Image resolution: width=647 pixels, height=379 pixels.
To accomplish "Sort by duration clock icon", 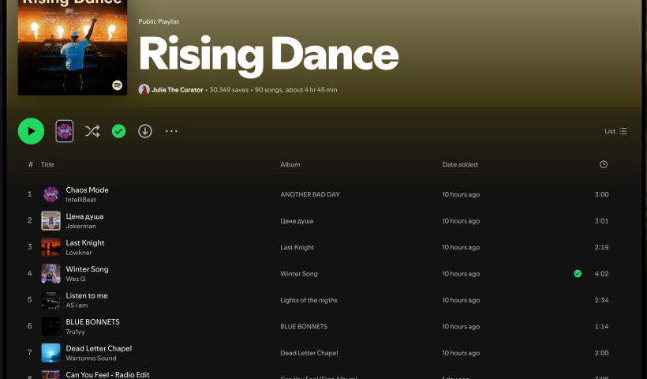I will tap(604, 164).
